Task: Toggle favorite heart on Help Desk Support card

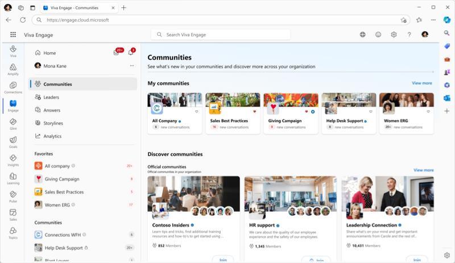Action: point(371,112)
